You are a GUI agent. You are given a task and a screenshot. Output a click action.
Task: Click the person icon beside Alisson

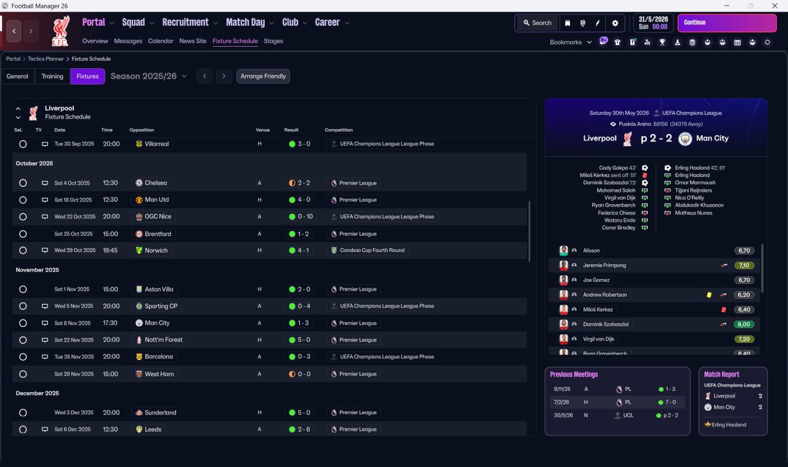pyautogui.click(x=574, y=251)
